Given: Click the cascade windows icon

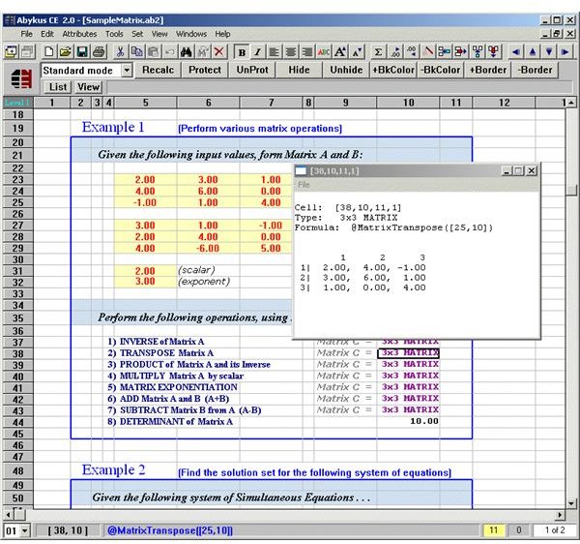Looking at the screenshot, I should pos(27,52).
